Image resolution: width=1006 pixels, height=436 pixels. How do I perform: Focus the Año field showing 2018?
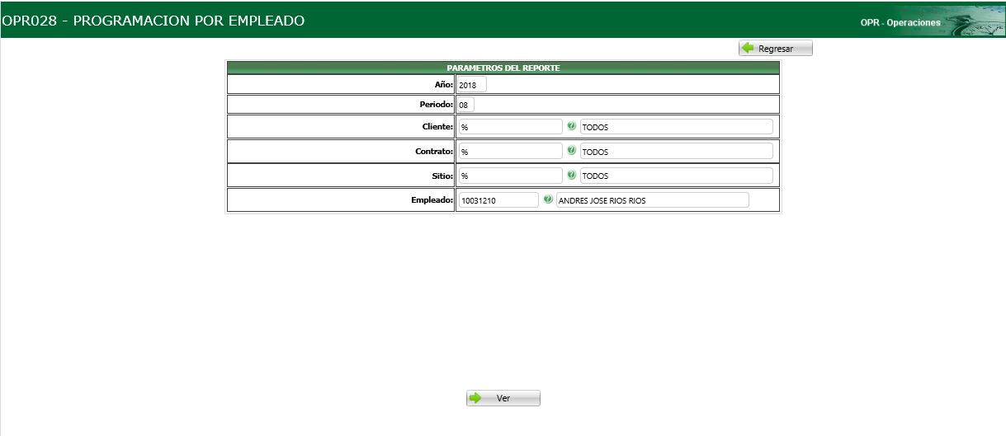click(x=472, y=85)
